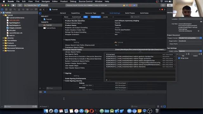Collapse the Signing section

point(64,73)
